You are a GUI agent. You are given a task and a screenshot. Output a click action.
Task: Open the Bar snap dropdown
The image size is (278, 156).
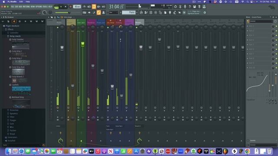pos(114,13)
